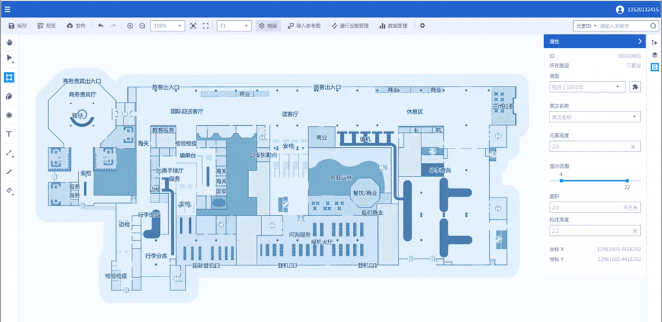This screenshot has height=322, width=662.
Task: Click the undo arrow in toolbar
Action: 101,25
